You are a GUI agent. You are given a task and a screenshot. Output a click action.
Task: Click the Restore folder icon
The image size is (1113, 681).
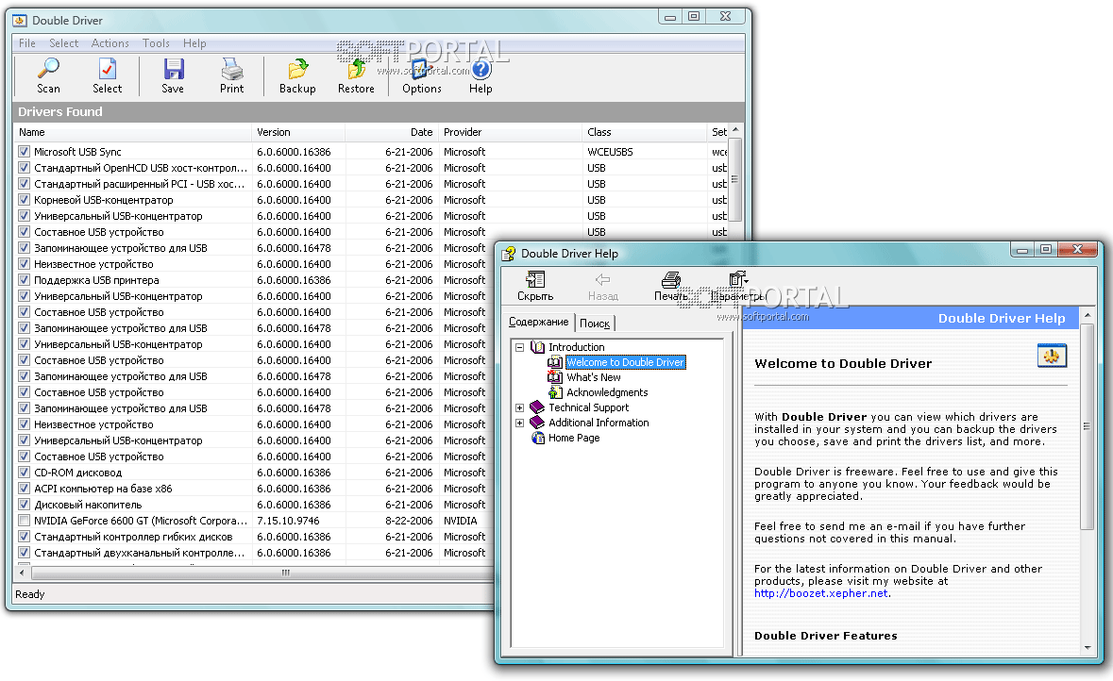[x=356, y=69]
